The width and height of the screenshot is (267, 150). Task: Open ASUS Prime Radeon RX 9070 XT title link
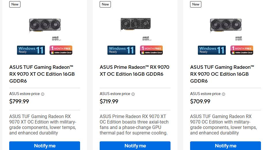coord(135,71)
